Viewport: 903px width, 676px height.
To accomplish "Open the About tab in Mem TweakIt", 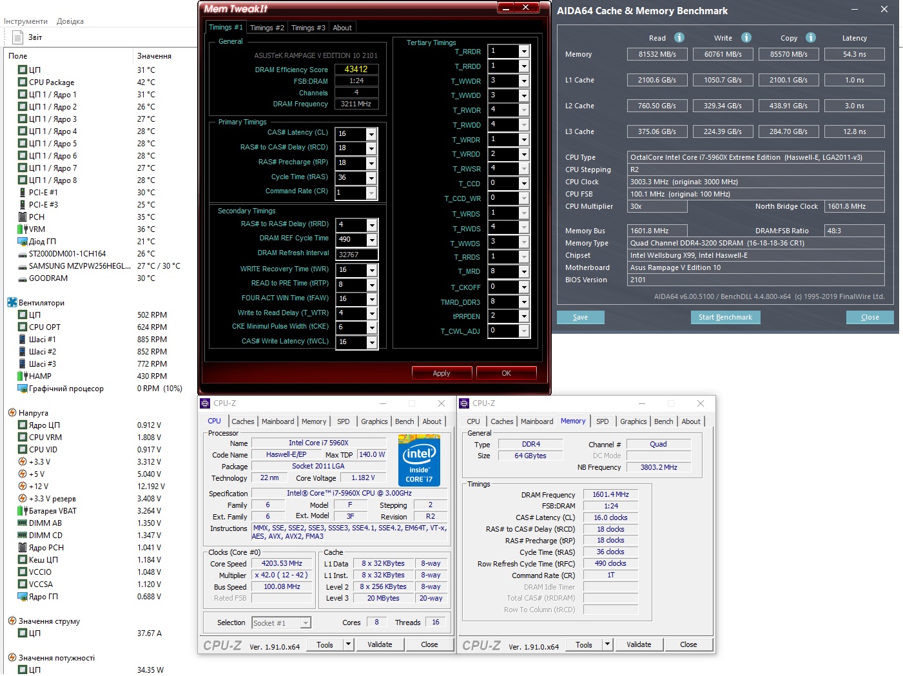I will click(x=342, y=28).
